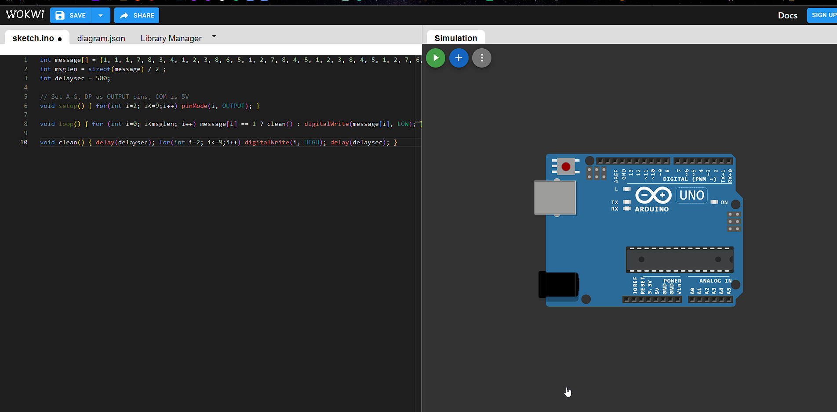Select the Simulation tab
Image resolution: width=837 pixels, height=412 pixels.
point(455,39)
